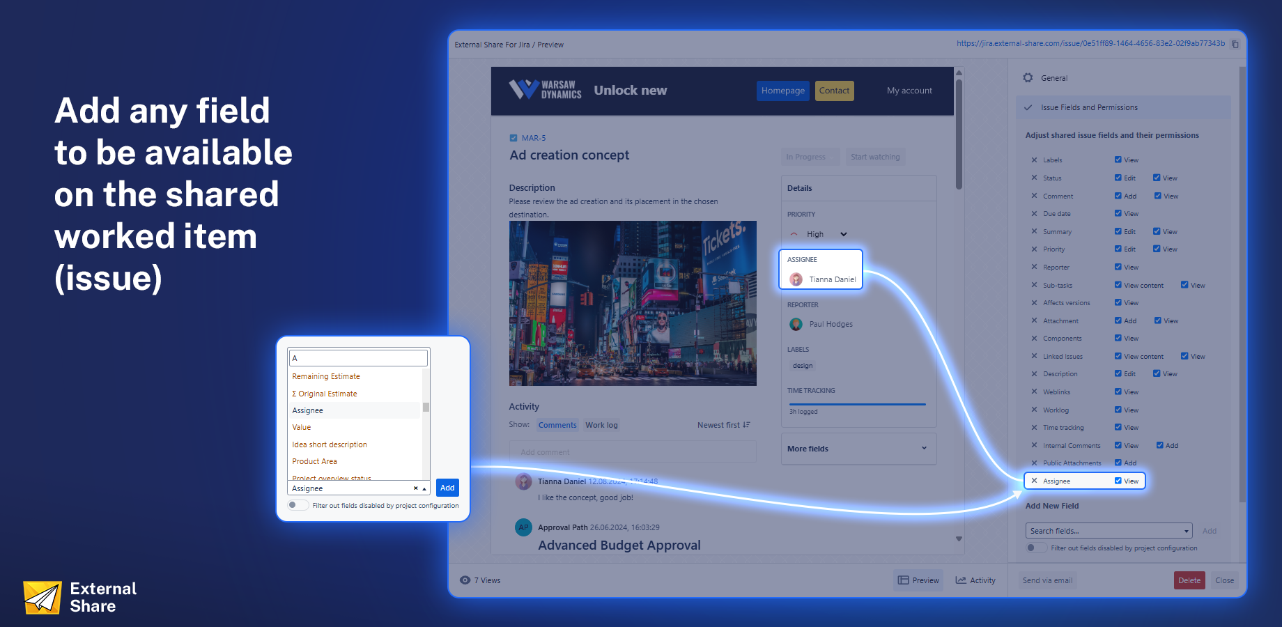
Task: Remove the Sub-tasks field via X
Action: tap(1034, 285)
